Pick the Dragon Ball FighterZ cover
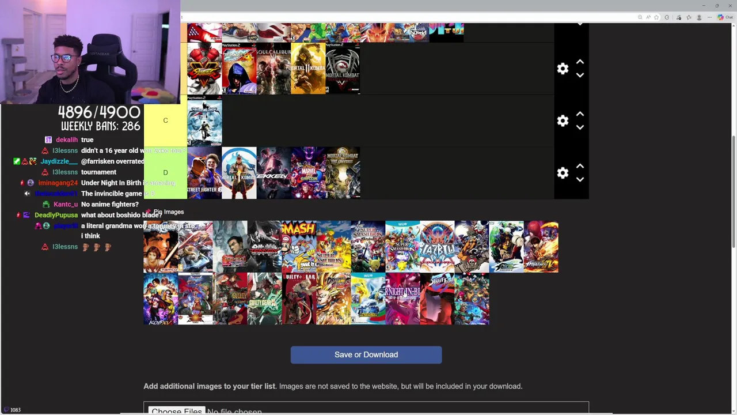737x415 pixels. [333, 299]
